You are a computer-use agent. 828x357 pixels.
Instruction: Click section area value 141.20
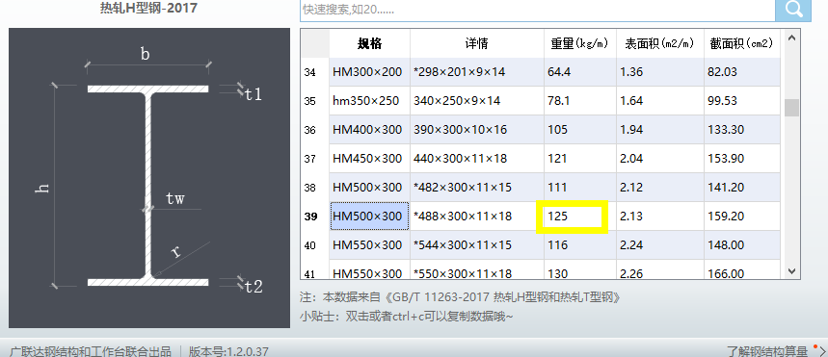tap(742, 188)
